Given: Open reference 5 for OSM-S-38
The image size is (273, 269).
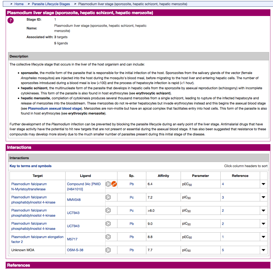Looking at the screenshot, I should [223, 250].
